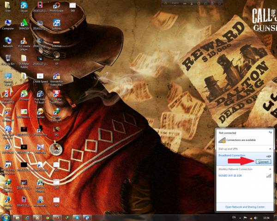Viewport: 277px width, 221px height.
Task: Collapse the Dial-up and VPN section
Action: tap(270, 149)
